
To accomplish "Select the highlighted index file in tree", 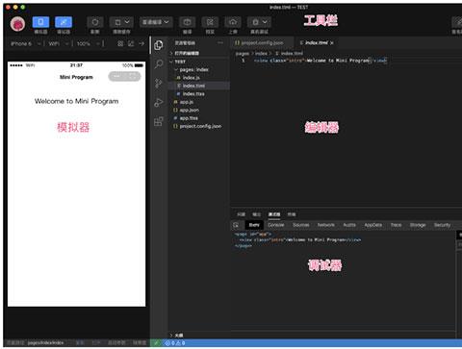I will pyautogui.click(x=199, y=86).
